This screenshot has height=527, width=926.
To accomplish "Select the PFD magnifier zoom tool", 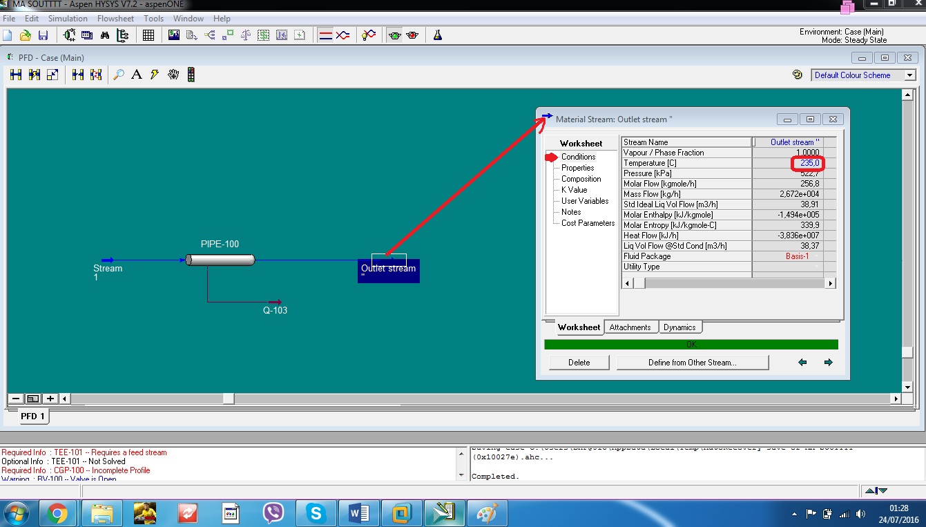I will pyautogui.click(x=119, y=75).
